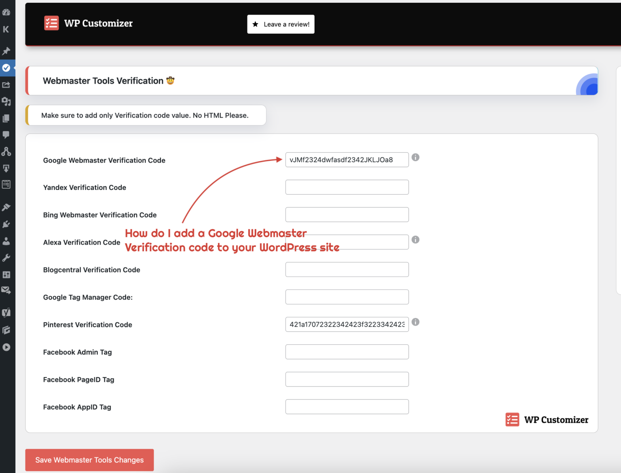Click inside the Yandex Verification Code field
This screenshot has height=473, width=621.
click(346, 187)
